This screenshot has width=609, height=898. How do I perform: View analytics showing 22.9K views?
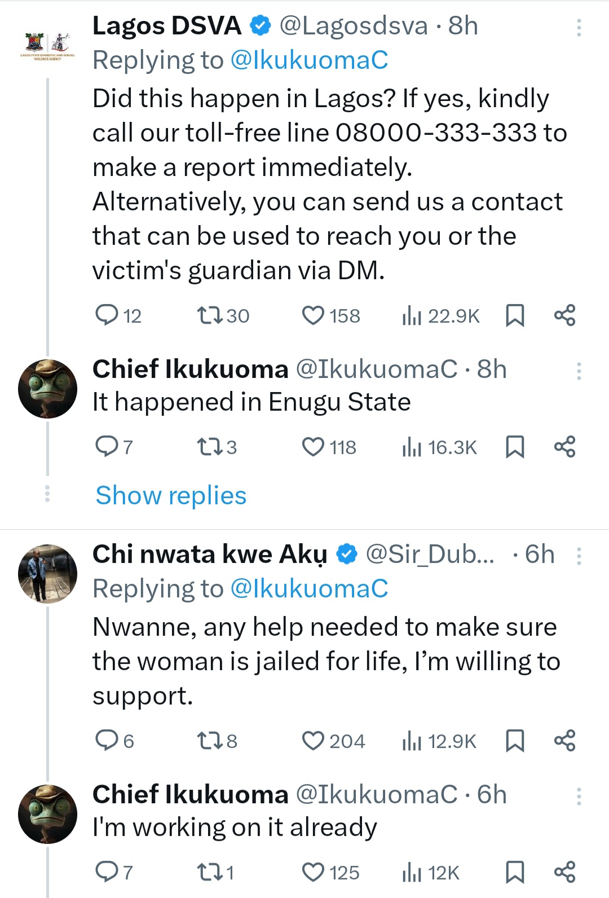(412, 316)
